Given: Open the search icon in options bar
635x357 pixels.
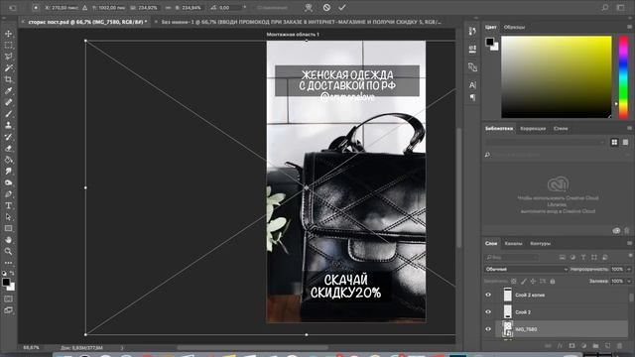Looking at the screenshot, I should (x=604, y=7).
